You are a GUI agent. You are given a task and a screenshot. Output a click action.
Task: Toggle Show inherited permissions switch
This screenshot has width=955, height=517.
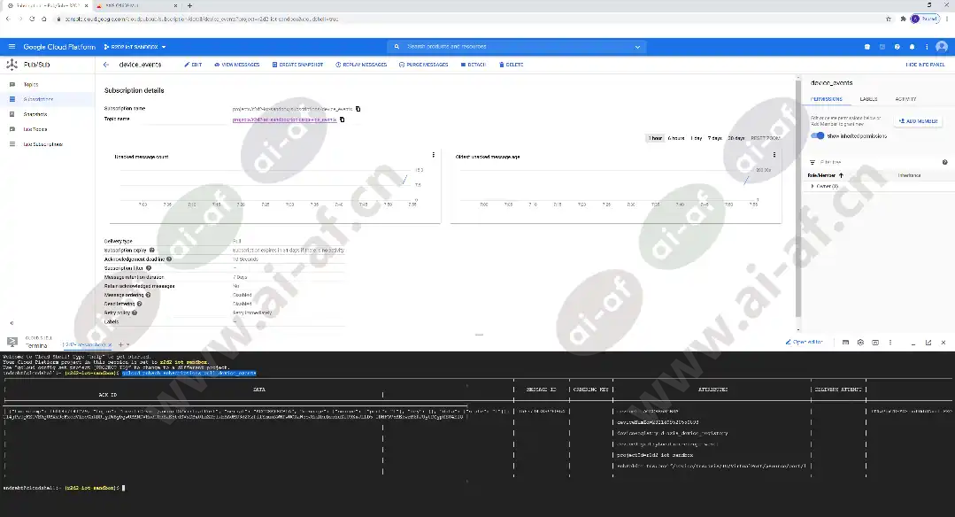817,135
